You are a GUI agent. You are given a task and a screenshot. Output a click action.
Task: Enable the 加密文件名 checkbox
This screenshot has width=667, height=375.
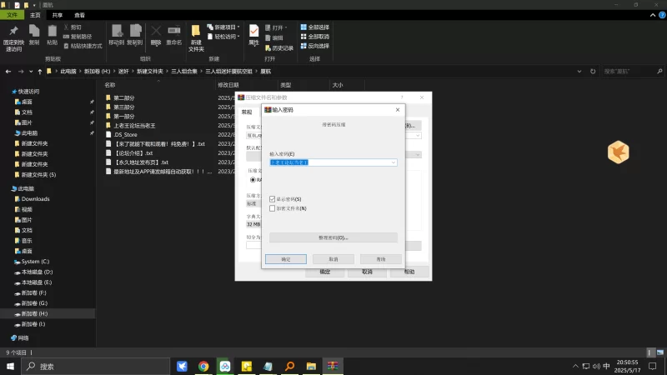coord(273,208)
